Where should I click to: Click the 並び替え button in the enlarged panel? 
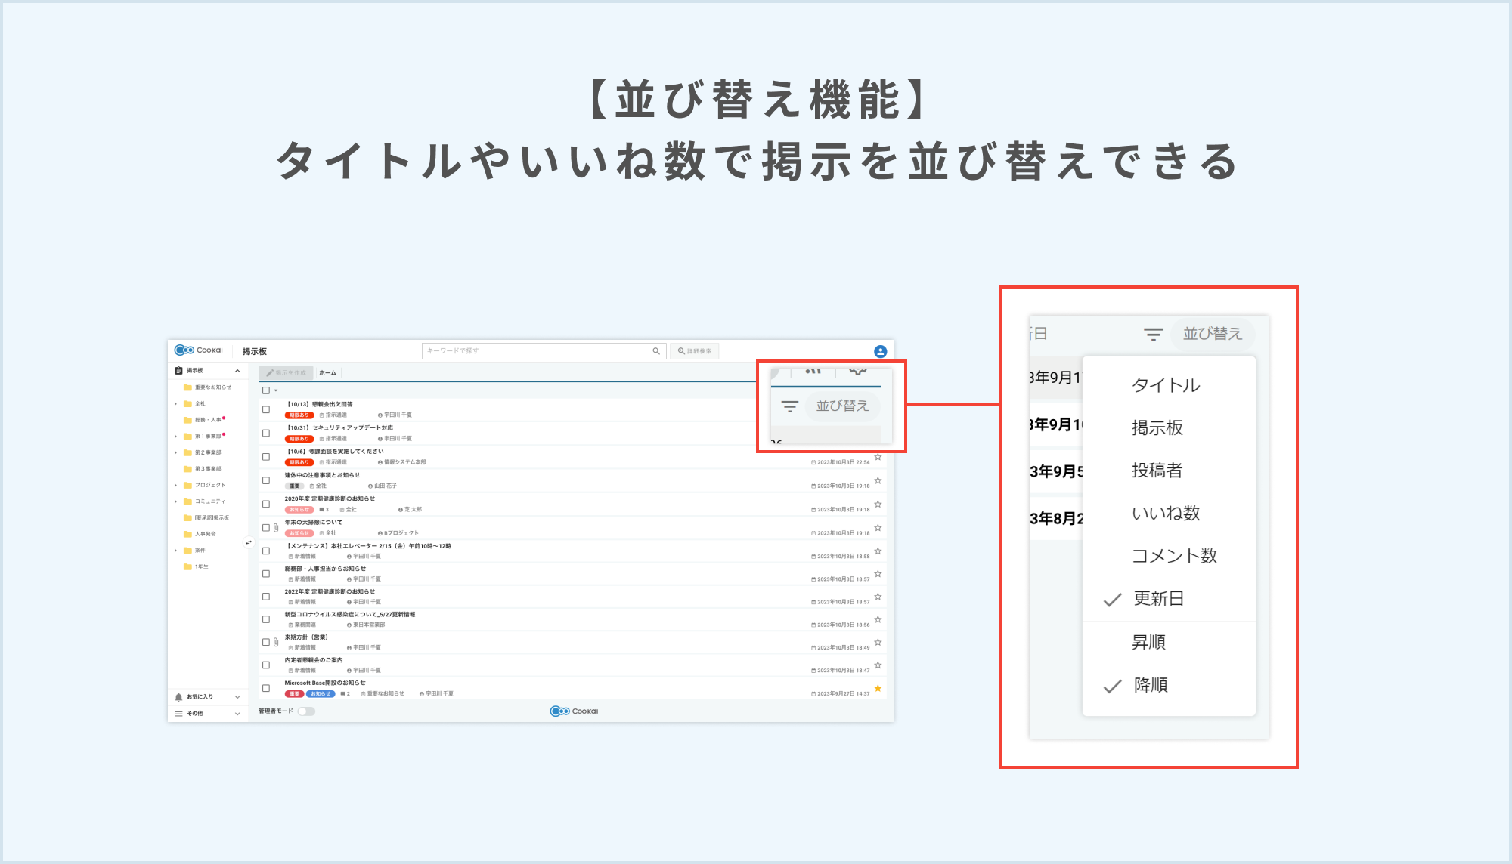pos(1213,334)
